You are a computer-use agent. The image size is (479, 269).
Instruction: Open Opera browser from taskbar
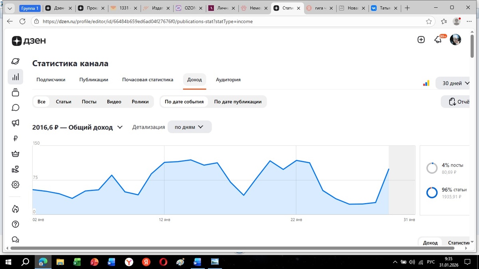pos(163,262)
